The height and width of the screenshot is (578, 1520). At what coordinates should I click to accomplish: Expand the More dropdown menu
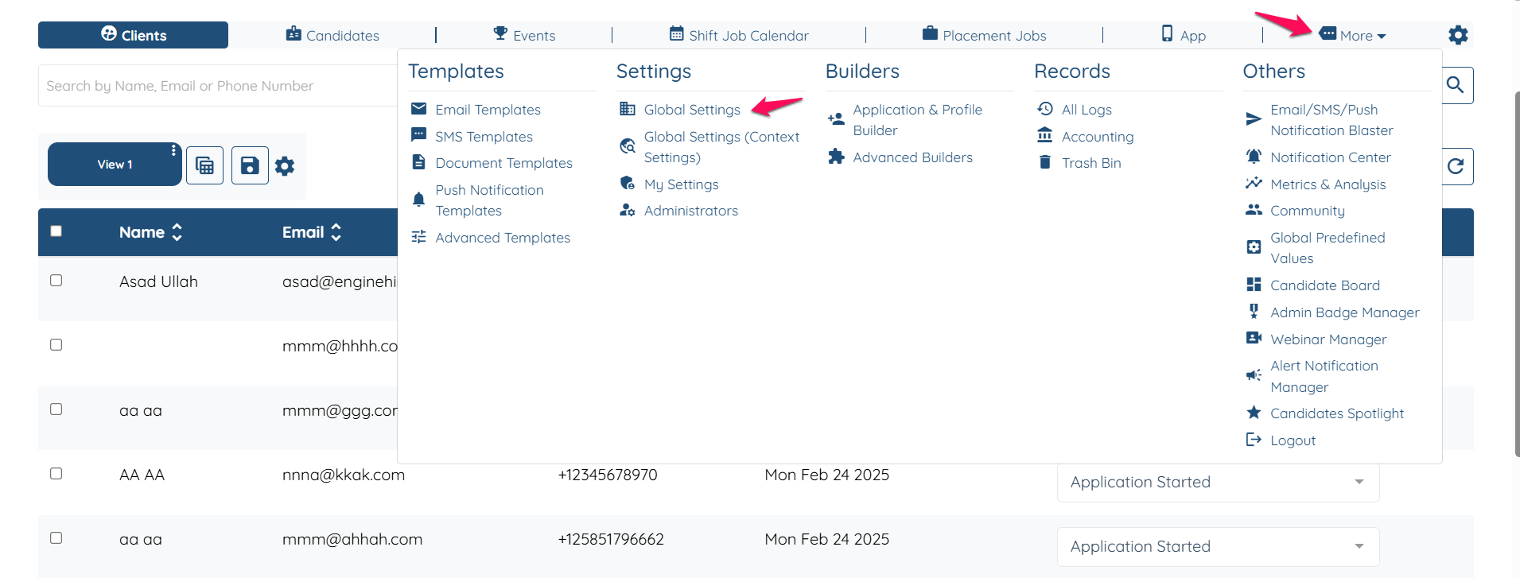(1353, 35)
